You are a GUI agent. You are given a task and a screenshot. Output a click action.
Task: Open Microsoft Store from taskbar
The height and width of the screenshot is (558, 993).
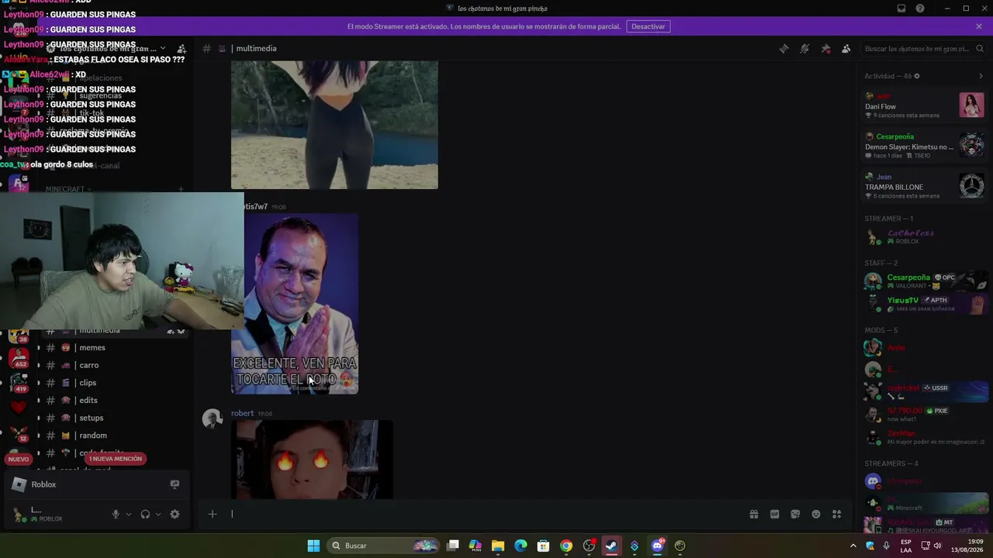(543, 546)
